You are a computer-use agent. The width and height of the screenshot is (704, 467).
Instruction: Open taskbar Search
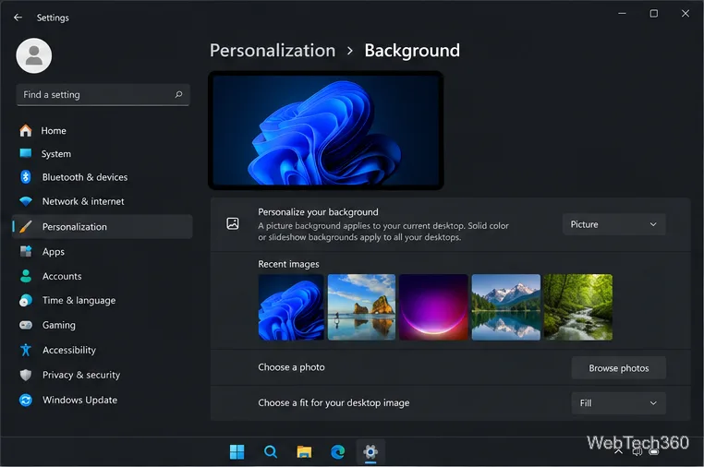[271, 451]
